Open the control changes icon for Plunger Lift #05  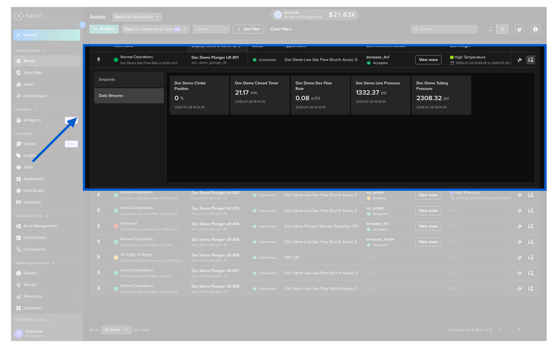tap(531, 242)
